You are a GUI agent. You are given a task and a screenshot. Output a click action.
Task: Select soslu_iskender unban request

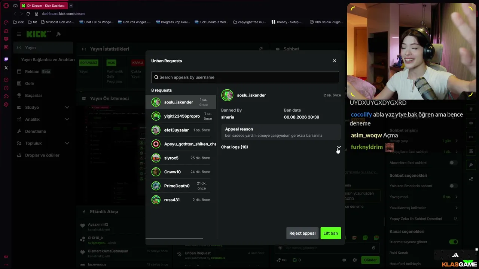pos(181,102)
